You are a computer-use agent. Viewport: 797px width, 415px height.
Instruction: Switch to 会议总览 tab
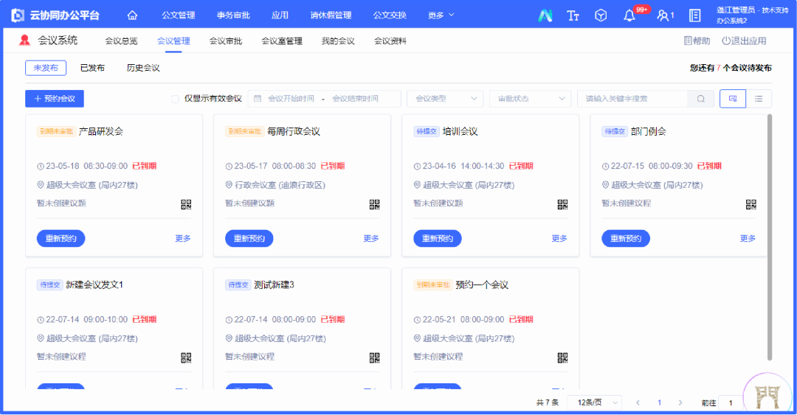pyautogui.click(x=121, y=41)
